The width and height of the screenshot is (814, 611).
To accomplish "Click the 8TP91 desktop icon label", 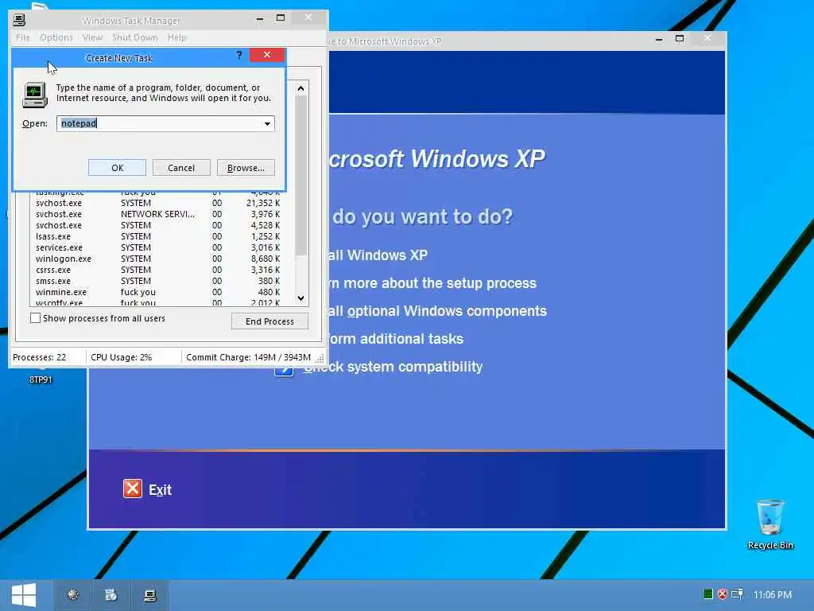I will point(41,379).
